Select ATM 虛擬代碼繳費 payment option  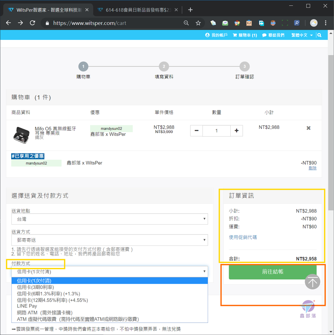110,319
